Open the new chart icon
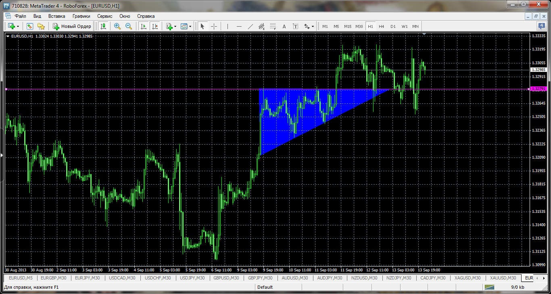The height and width of the screenshot is (294, 551). tap(11, 26)
